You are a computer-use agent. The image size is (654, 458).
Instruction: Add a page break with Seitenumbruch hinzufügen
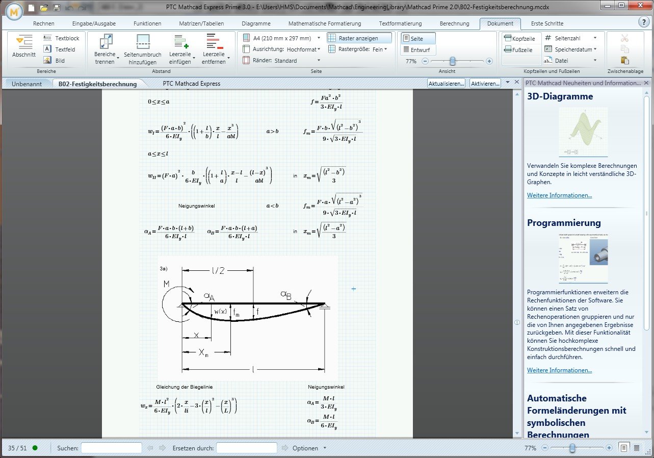coord(143,50)
